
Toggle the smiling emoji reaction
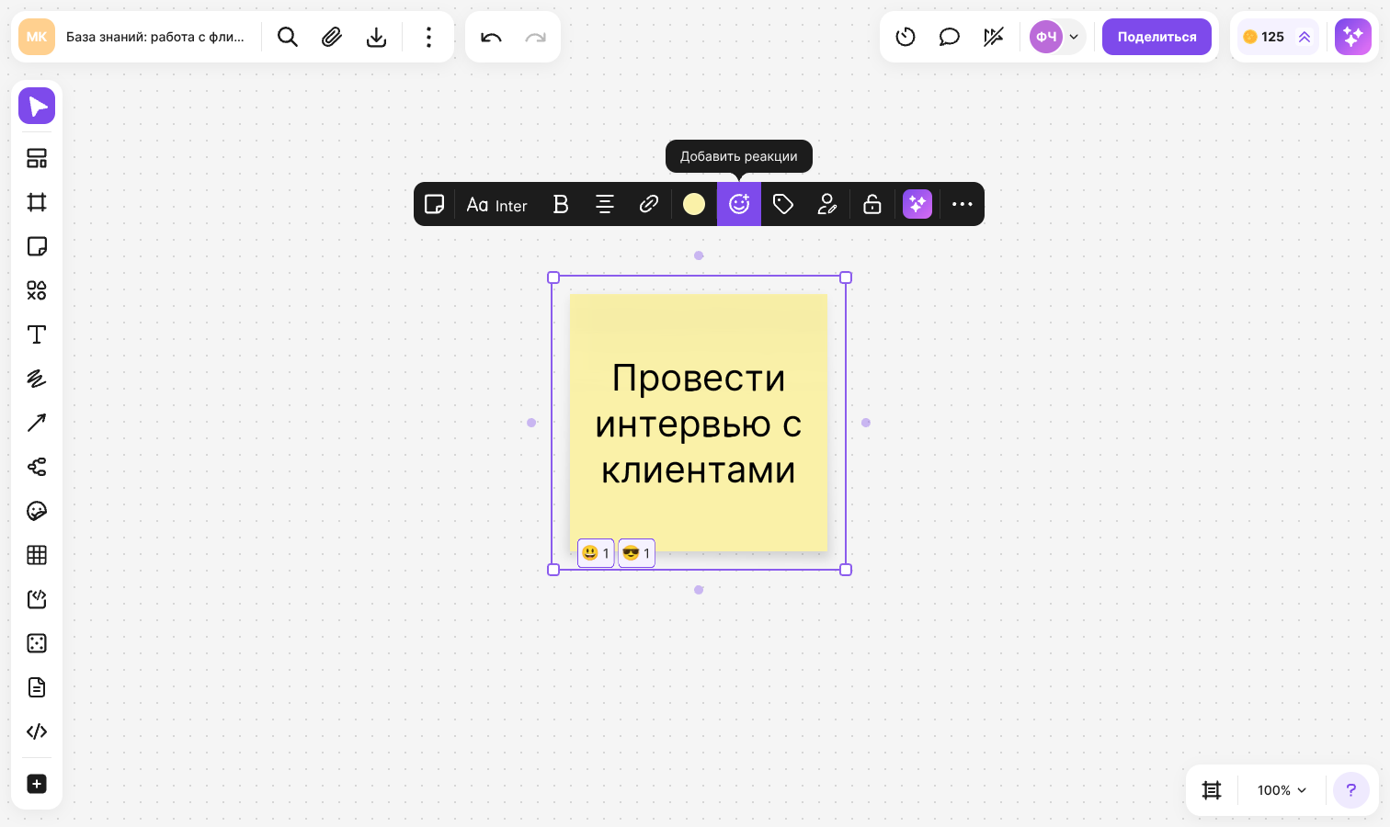coord(596,553)
